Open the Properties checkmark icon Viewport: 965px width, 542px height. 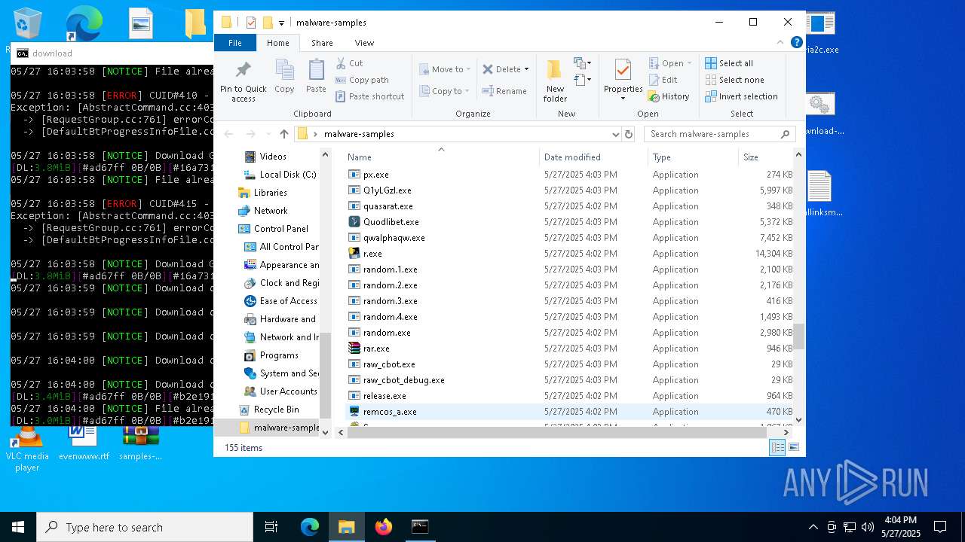pos(623,71)
